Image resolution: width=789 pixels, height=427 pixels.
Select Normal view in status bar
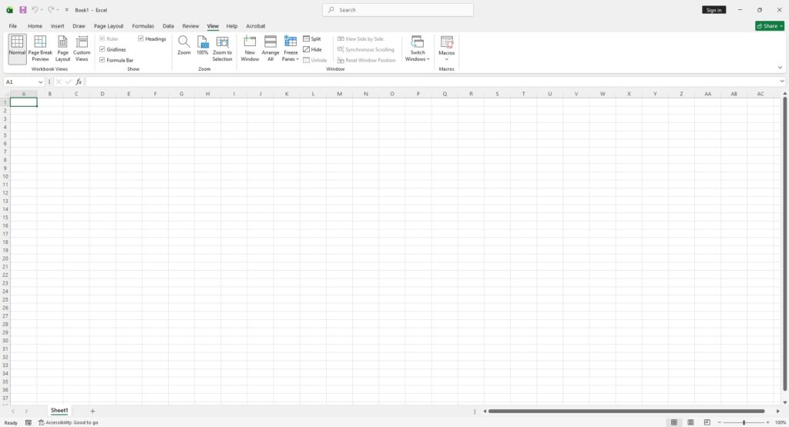click(673, 422)
